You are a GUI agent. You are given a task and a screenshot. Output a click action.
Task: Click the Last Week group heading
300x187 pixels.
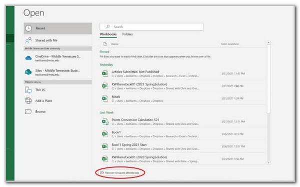coord(106,112)
